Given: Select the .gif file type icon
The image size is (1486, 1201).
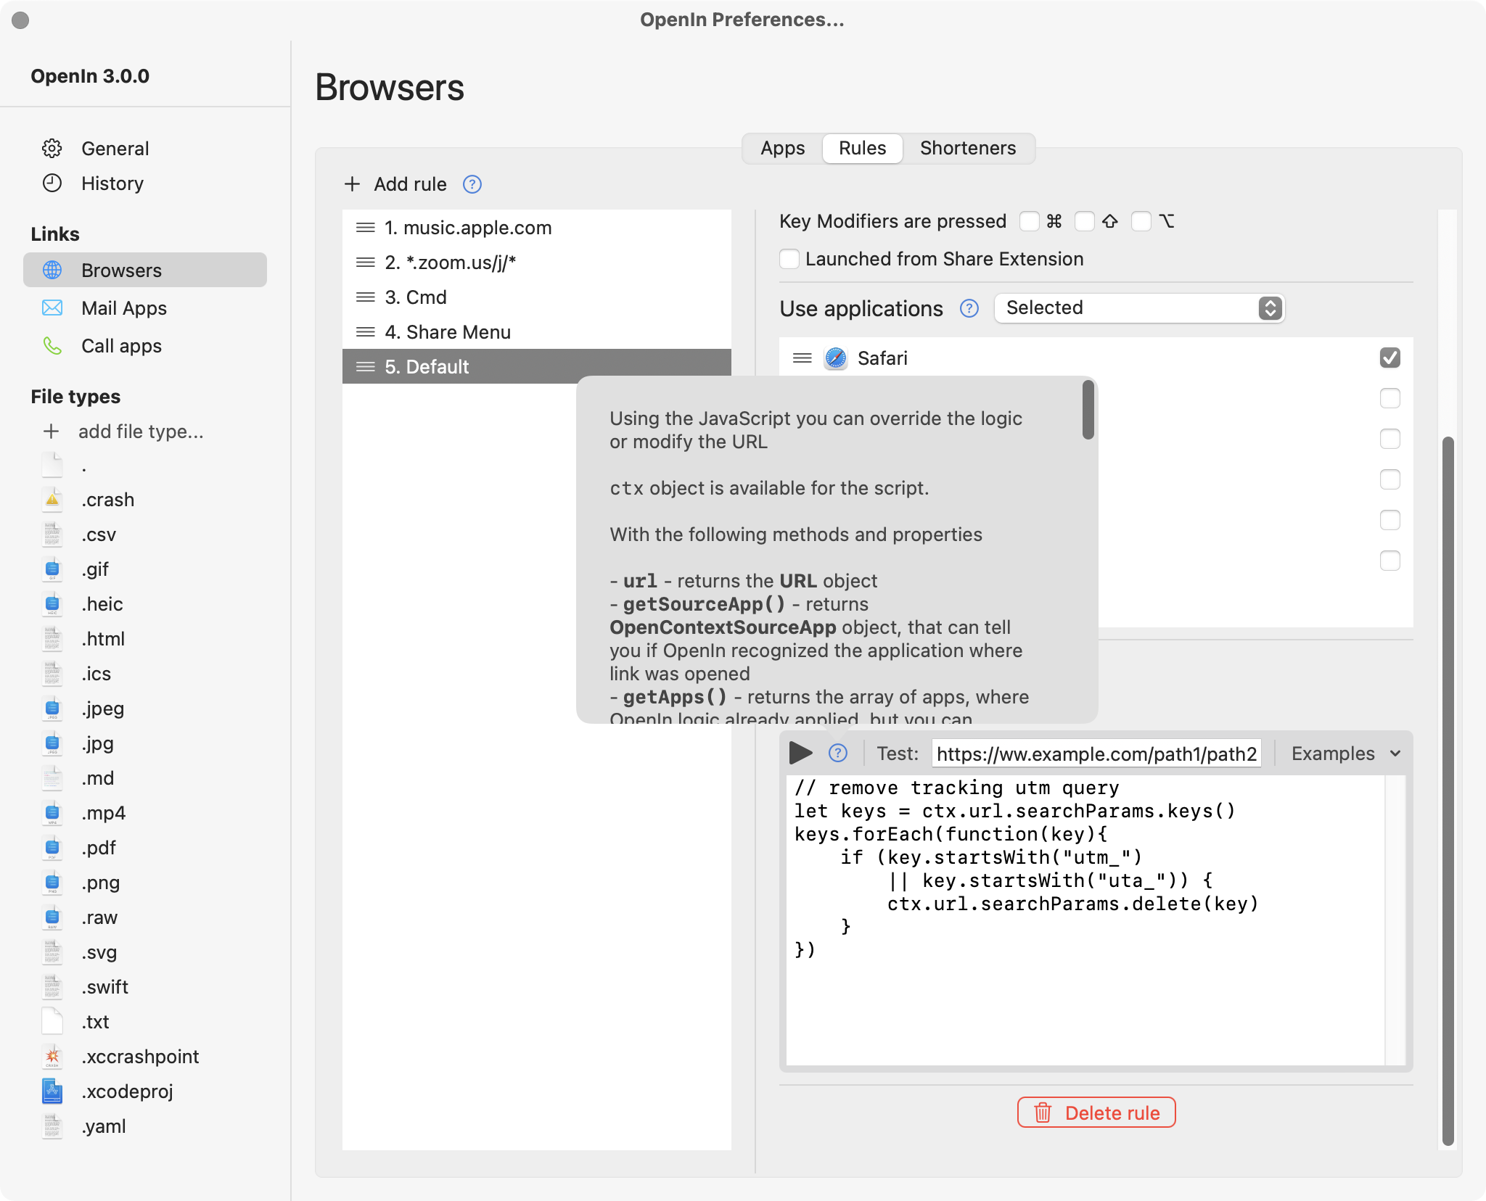Looking at the screenshot, I should 52,569.
